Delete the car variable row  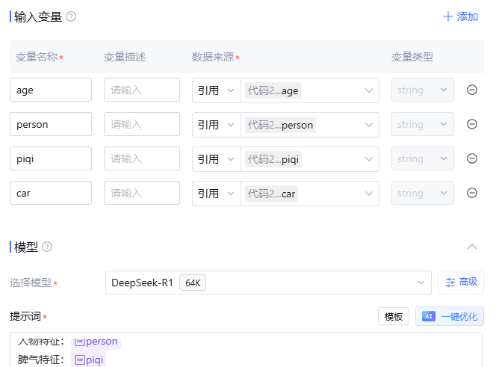pos(472,193)
